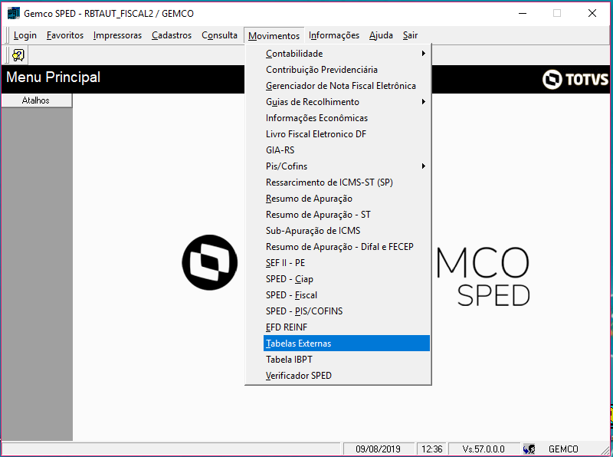The image size is (613, 457).
Task: Open the Informações menu
Action: click(334, 35)
